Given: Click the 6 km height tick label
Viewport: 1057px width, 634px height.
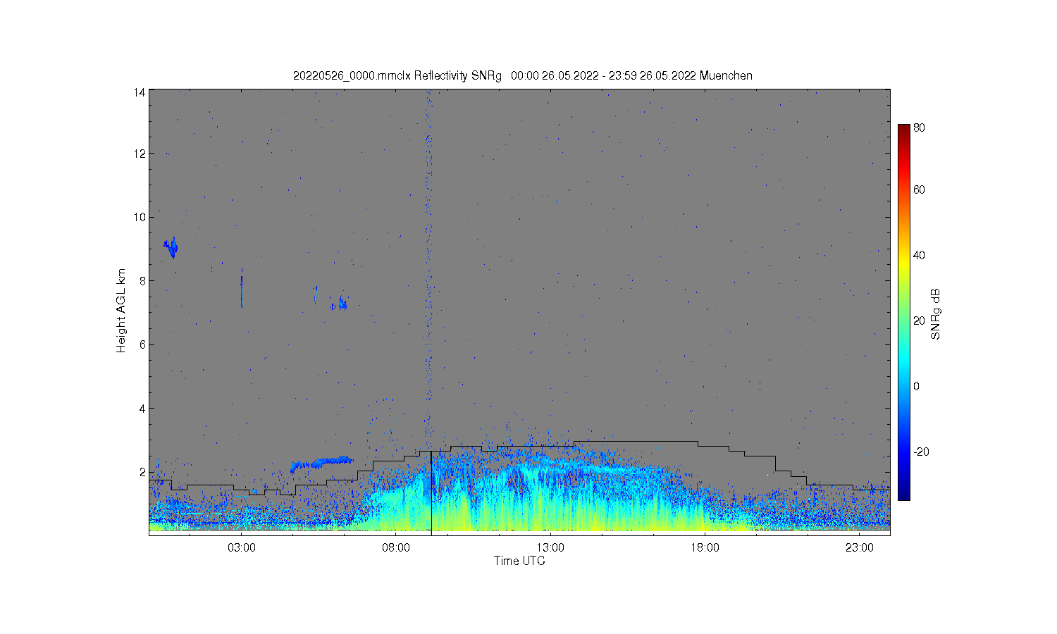Looking at the screenshot, I should tap(142, 344).
